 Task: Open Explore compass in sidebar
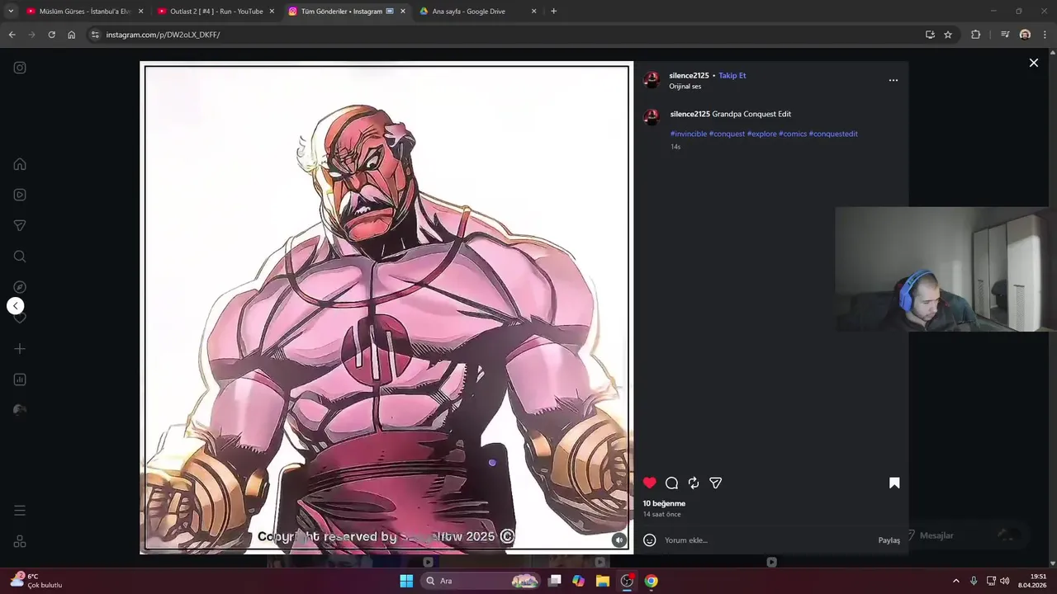point(20,287)
